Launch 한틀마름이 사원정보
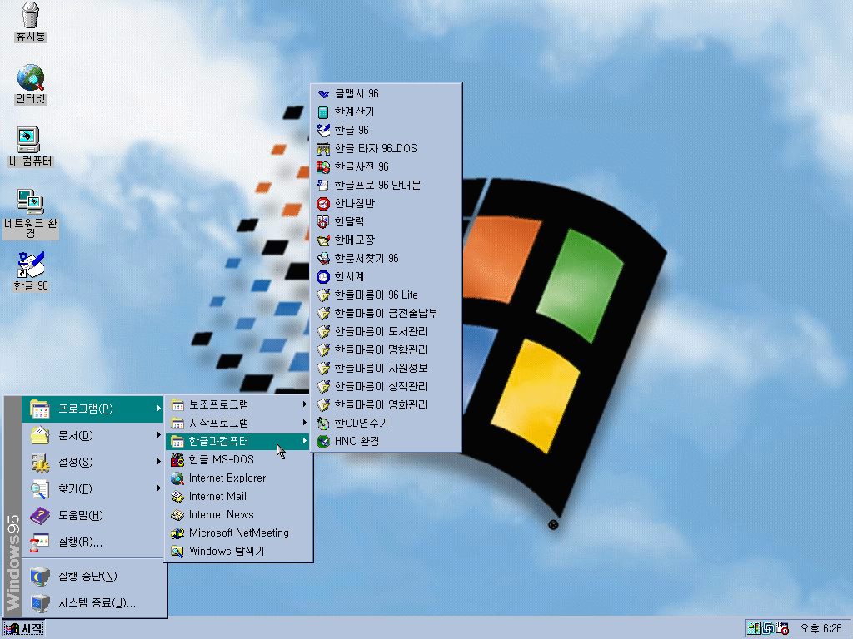This screenshot has width=853, height=639. point(387,369)
